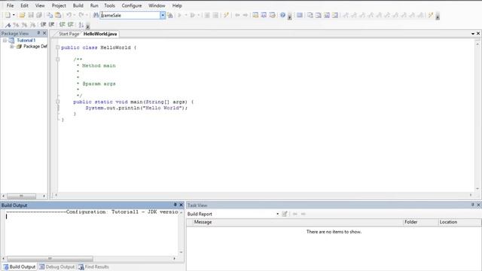Select the HelloWorld.java editor tab

tap(100, 34)
